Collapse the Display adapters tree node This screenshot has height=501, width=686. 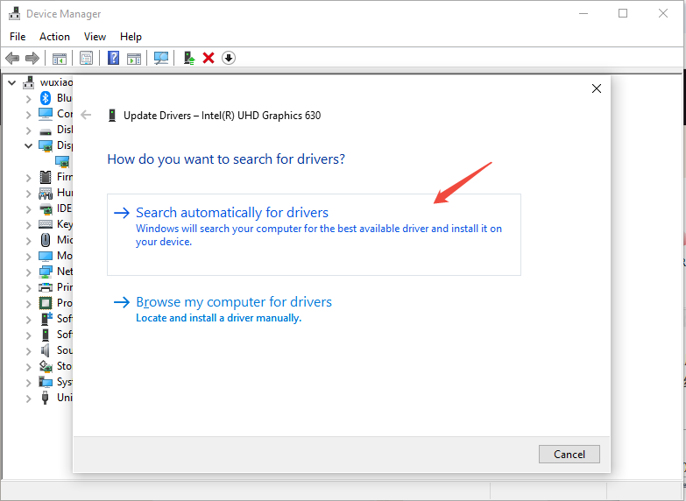tap(28, 145)
